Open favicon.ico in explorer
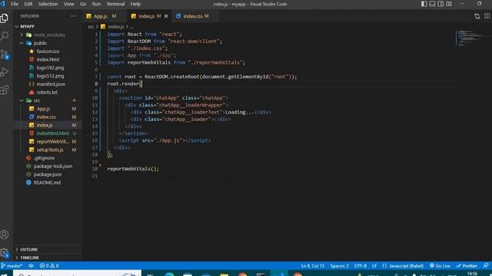 [48, 51]
